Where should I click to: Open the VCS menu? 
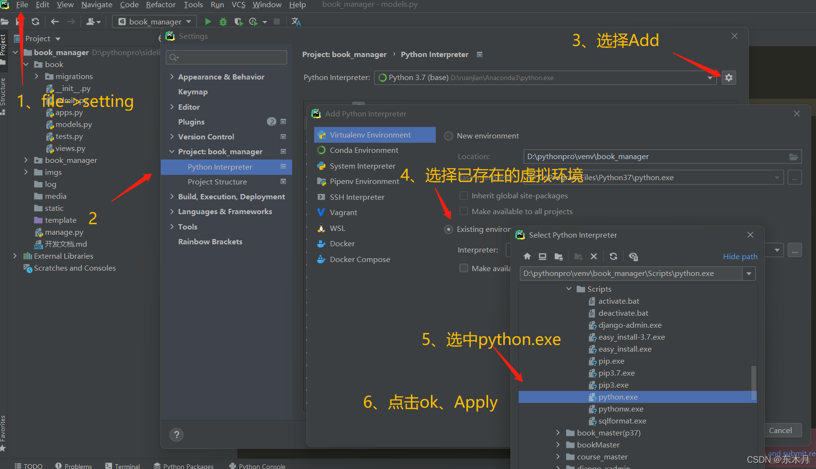click(238, 5)
